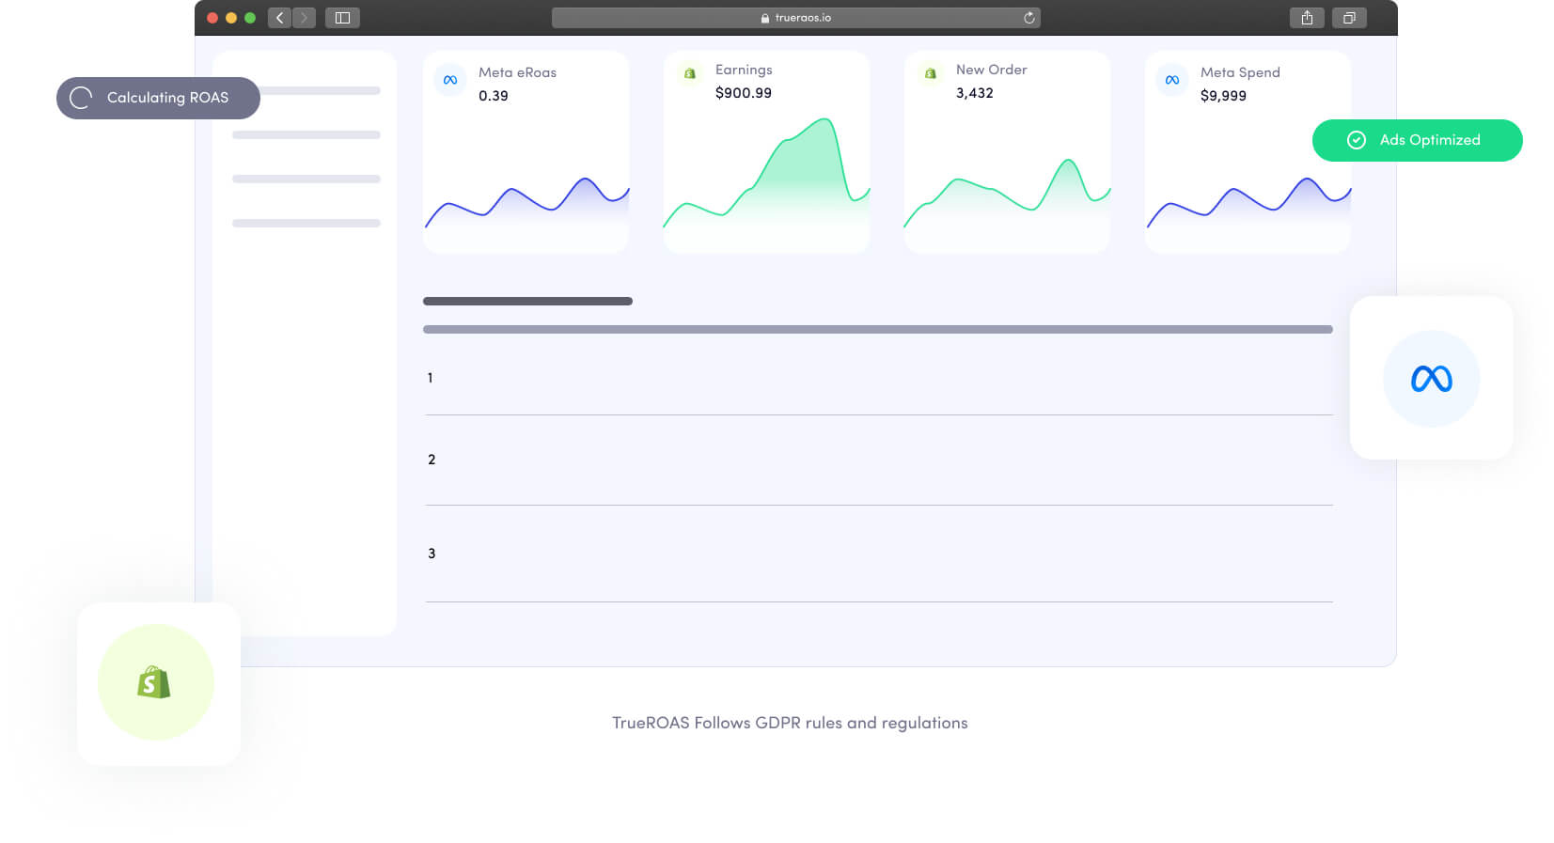Click the large Shopify bag logo card
1554x843 pixels.
click(x=155, y=682)
